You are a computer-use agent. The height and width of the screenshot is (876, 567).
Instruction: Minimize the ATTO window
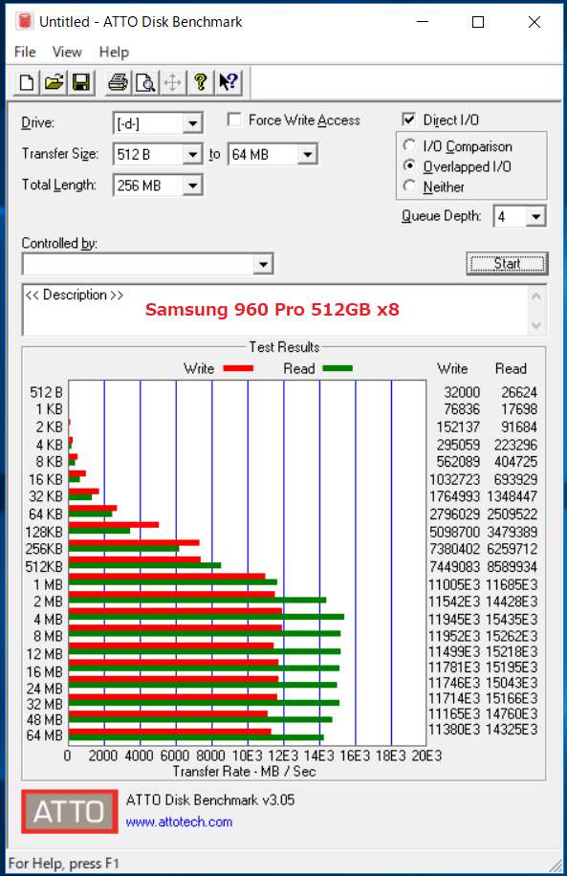423,22
